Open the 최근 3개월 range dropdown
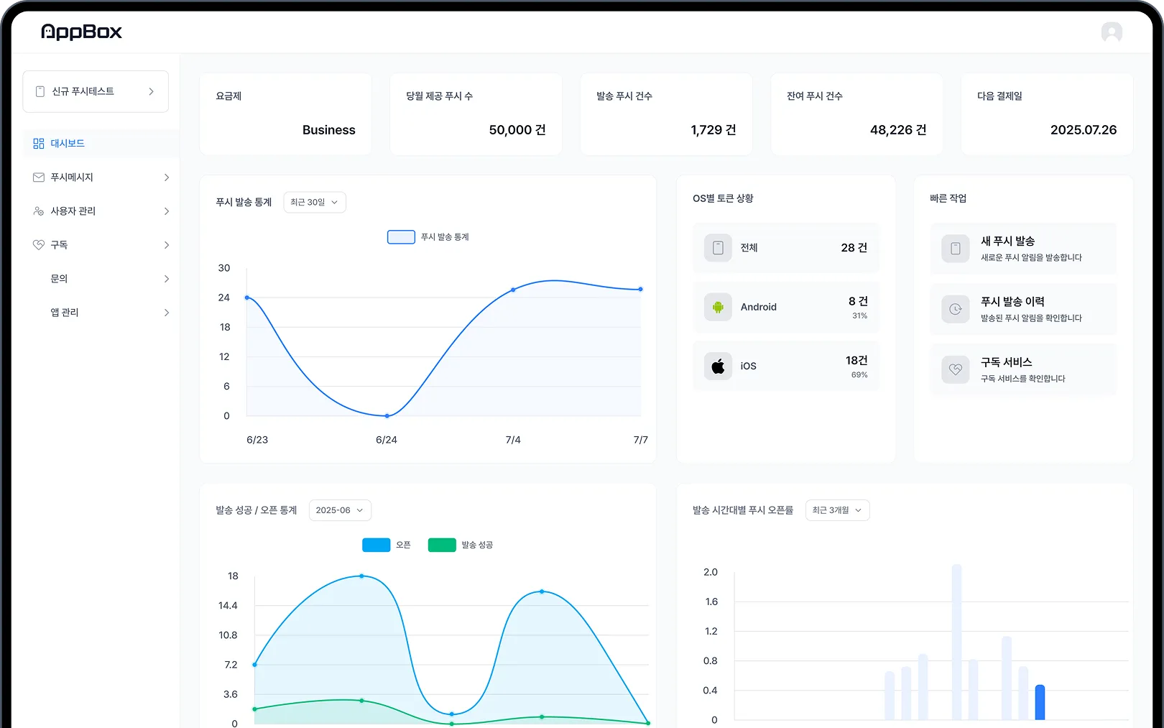The image size is (1164, 728). (837, 510)
